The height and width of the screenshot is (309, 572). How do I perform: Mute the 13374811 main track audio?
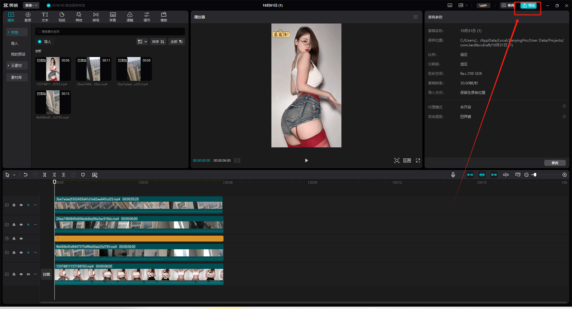[28, 274]
